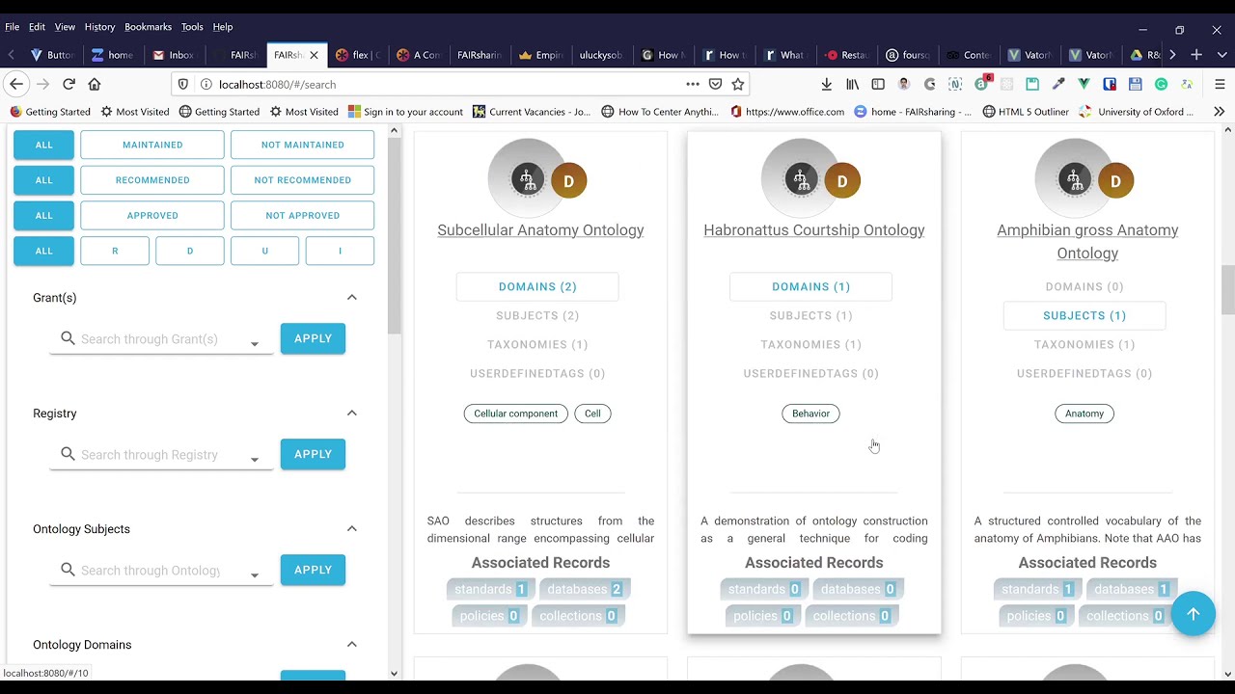This screenshot has height=694, width=1235.
Task: Collapse the Grant(s) filter section
Action: (x=352, y=298)
